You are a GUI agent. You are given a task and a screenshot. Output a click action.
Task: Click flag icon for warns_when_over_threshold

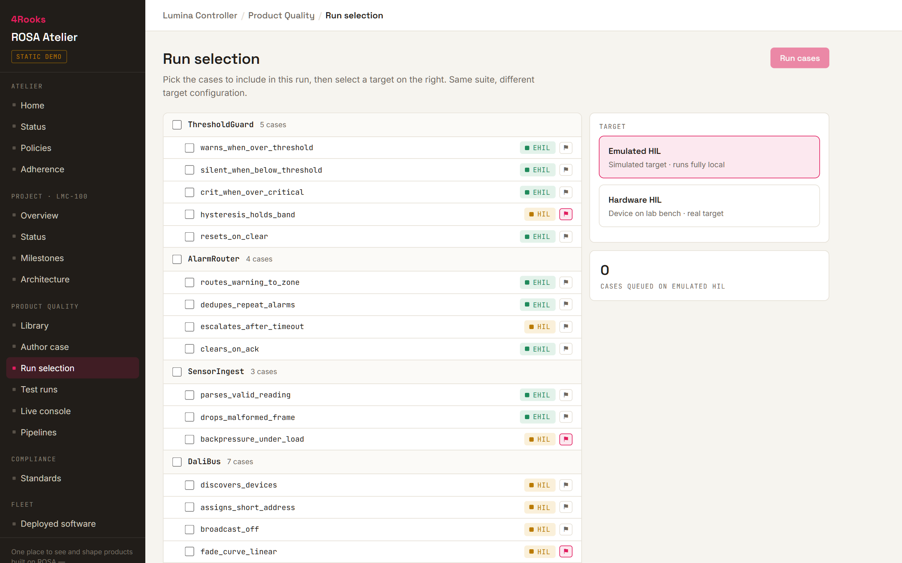coord(566,148)
